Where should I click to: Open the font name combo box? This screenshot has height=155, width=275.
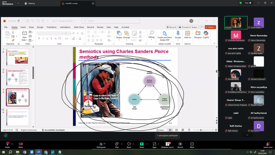[x=50, y=33]
